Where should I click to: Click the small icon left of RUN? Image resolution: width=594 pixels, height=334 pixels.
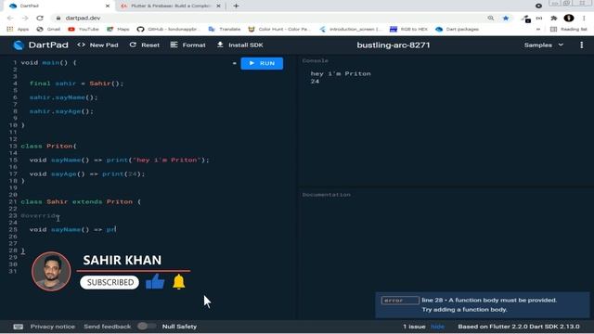[234, 63]
